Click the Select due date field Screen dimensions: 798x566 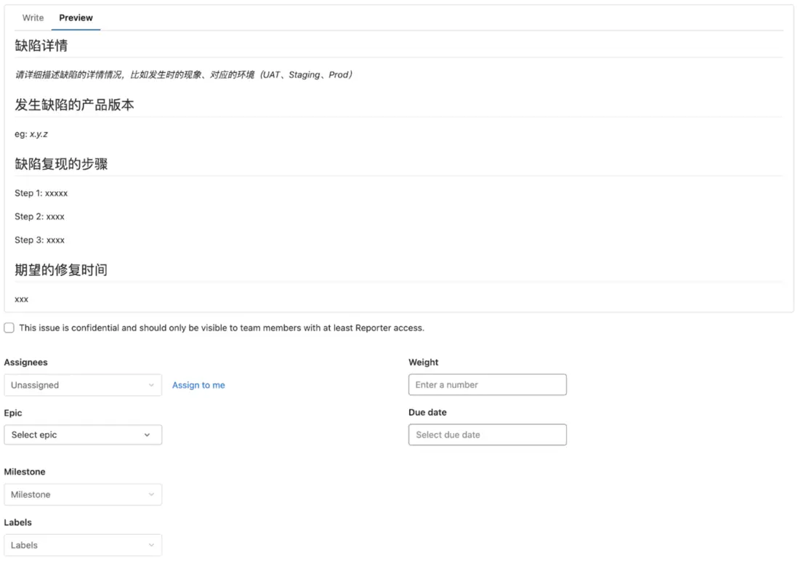point(487,434)
